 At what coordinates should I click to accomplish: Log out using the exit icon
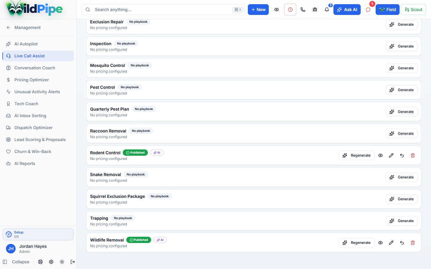(x=73, y=262)
